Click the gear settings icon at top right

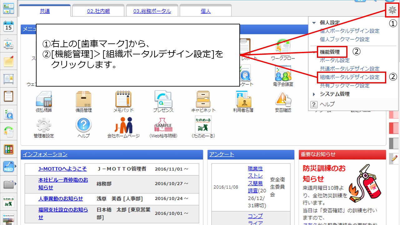(392, 10)
